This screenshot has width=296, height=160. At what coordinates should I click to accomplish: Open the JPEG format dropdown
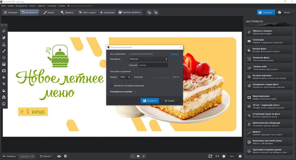pos(125,77)
